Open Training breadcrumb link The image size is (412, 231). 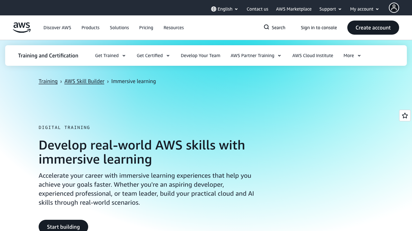48,81
